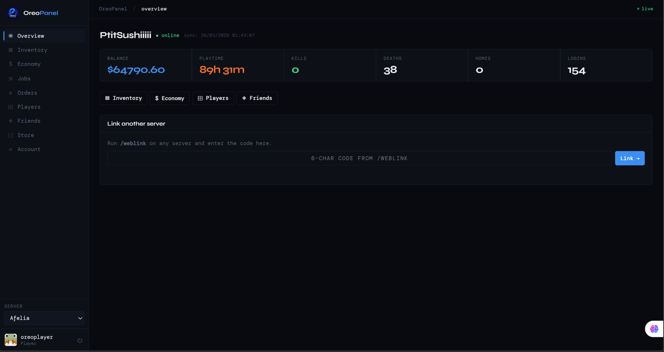Click the Kills stat card
The image size is (664, 352).
[330, 65]
